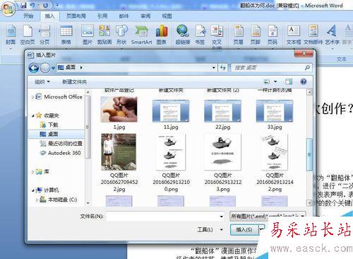The image size is (353, 259).
Task: Switch to the Review (审阅) tab
Action: coord(145,16)
